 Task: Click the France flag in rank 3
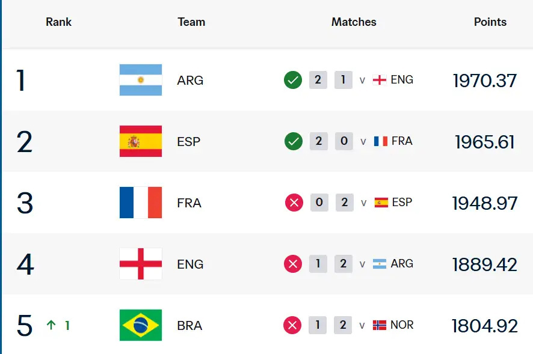(x=141, y=203)
